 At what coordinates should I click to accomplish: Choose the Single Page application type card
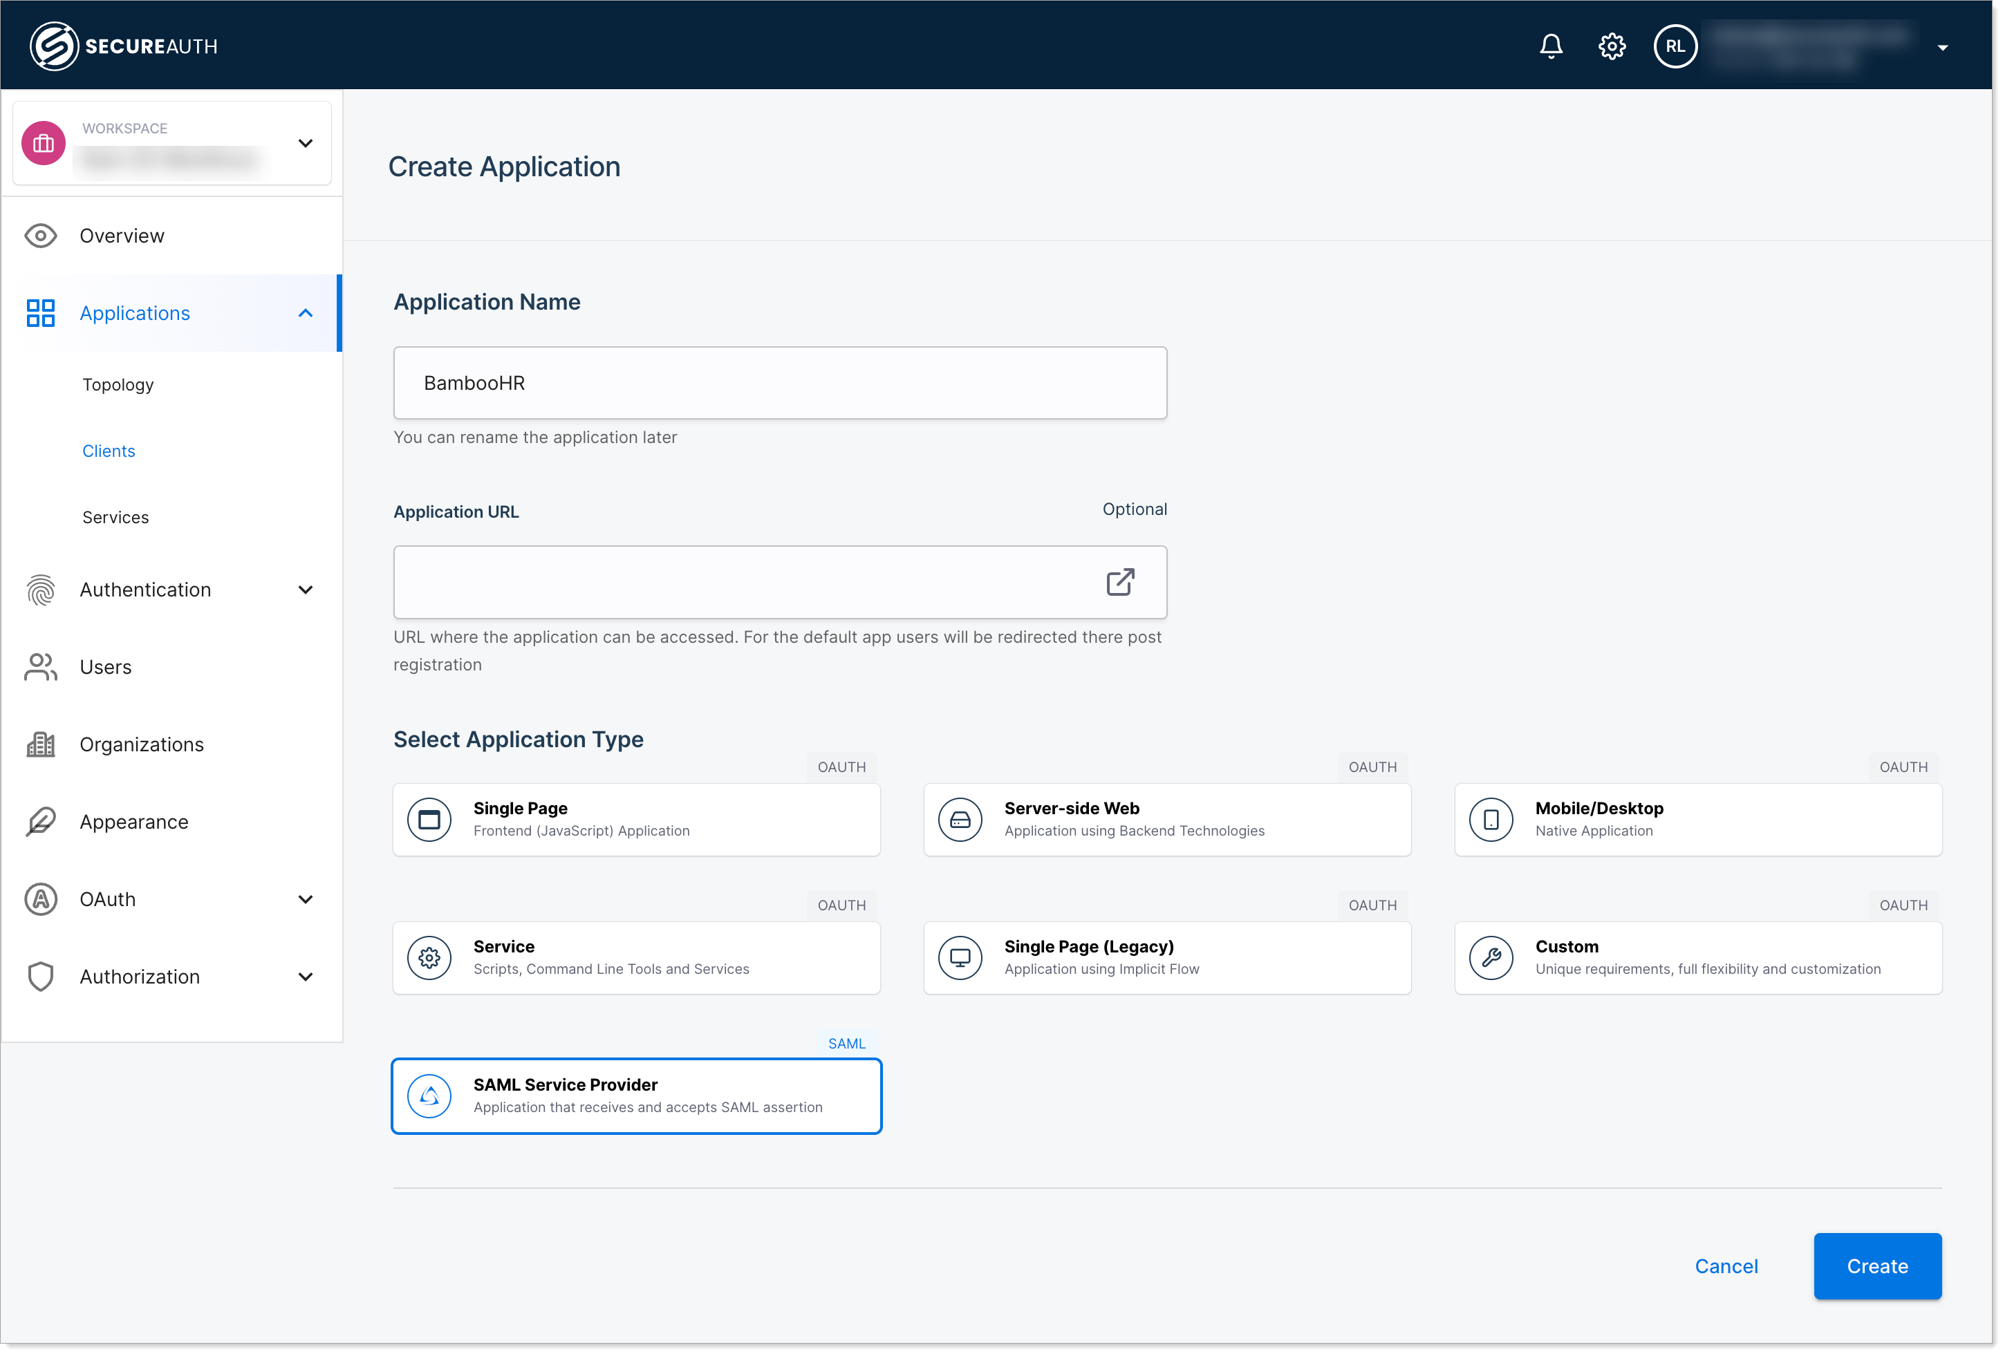pos(636,819)
